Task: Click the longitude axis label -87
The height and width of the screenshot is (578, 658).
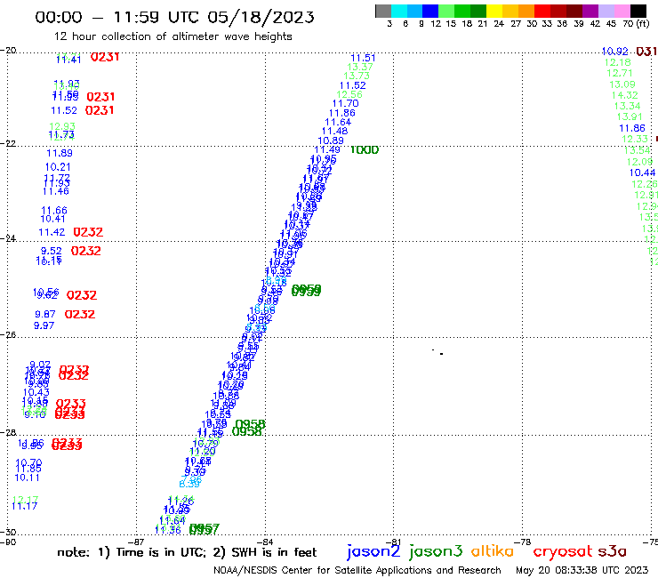Action: tap(136, 542)
